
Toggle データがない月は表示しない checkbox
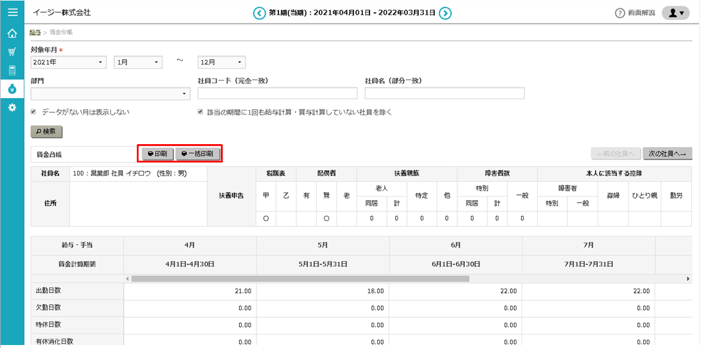click(33, 112)
